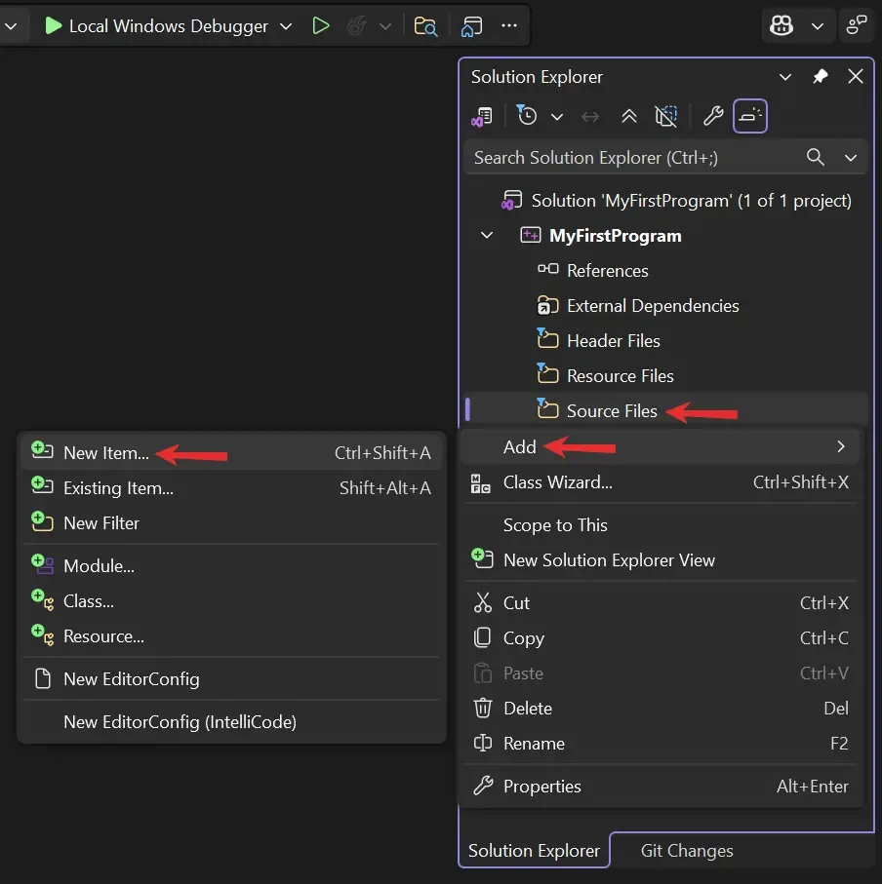Click the MyFirstProgram C++ project icon

530,235
